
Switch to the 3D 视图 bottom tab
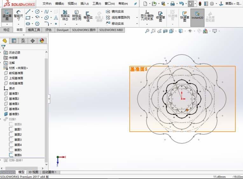[33, 172]
